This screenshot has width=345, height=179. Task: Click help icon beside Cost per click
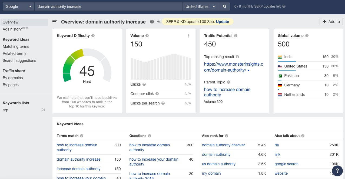click(157, 94)
